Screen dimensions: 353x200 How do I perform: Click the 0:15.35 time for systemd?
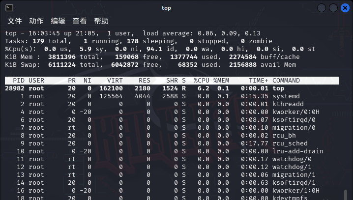[255, 96]
